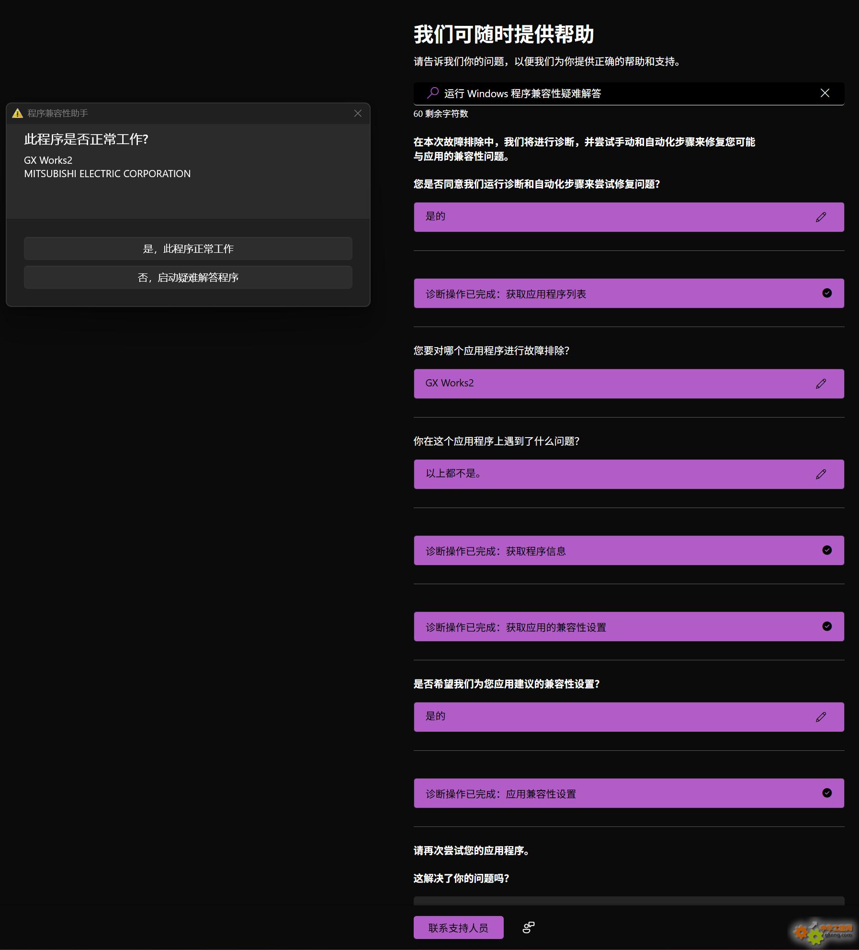Clear the troubleshooter search text
This screenshot has height=950, width=859.
coord(825,93)
